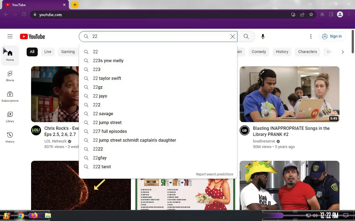Screen dimensions: 355x221
Task: Expand more filter chips with right arrow
Action: pos(343,52)
